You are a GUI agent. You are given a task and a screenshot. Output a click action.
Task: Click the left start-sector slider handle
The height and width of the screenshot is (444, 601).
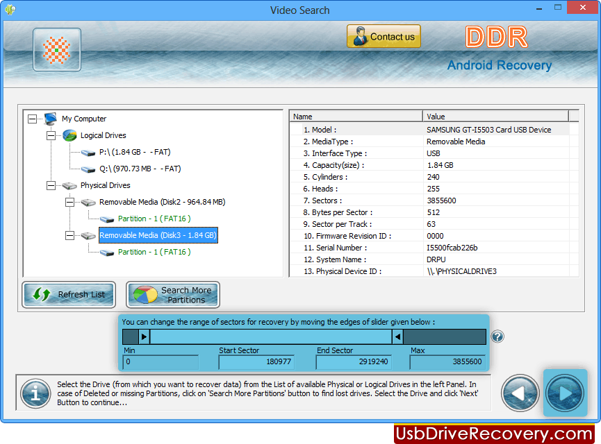point(144,337)
